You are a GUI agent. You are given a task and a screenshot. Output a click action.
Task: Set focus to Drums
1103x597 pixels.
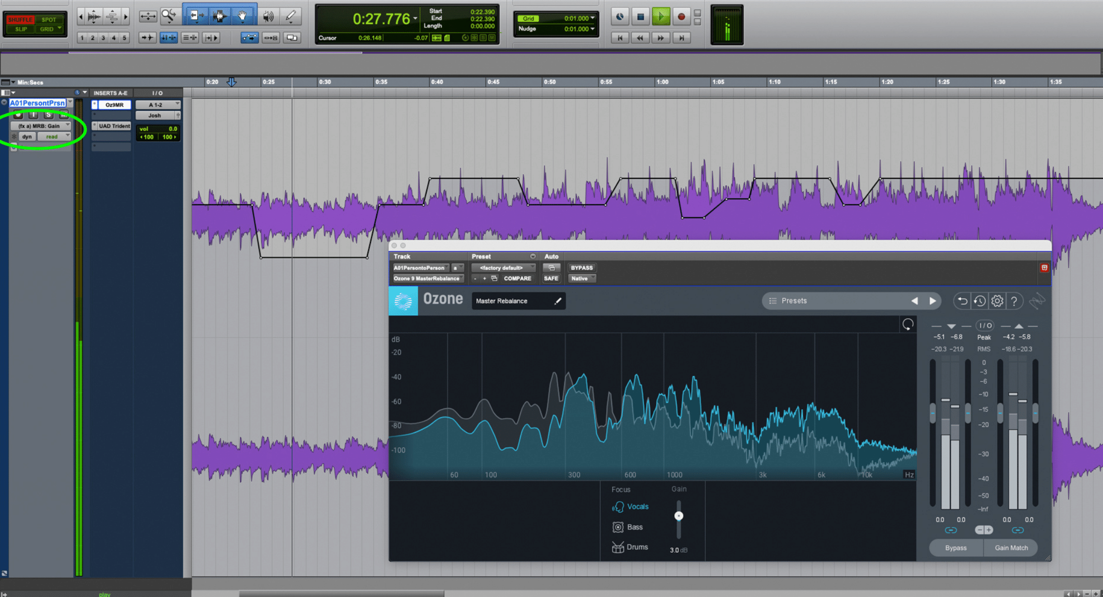[630, 547]
